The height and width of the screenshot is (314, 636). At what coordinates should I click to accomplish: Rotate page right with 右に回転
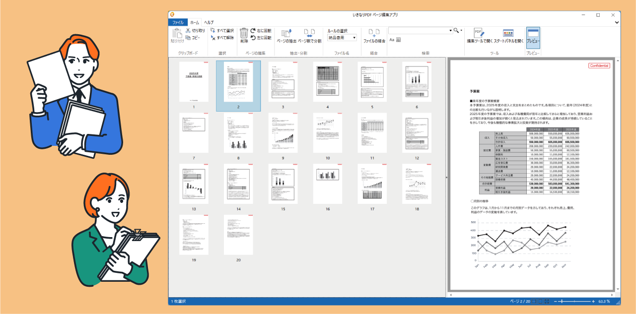(261, 31)
